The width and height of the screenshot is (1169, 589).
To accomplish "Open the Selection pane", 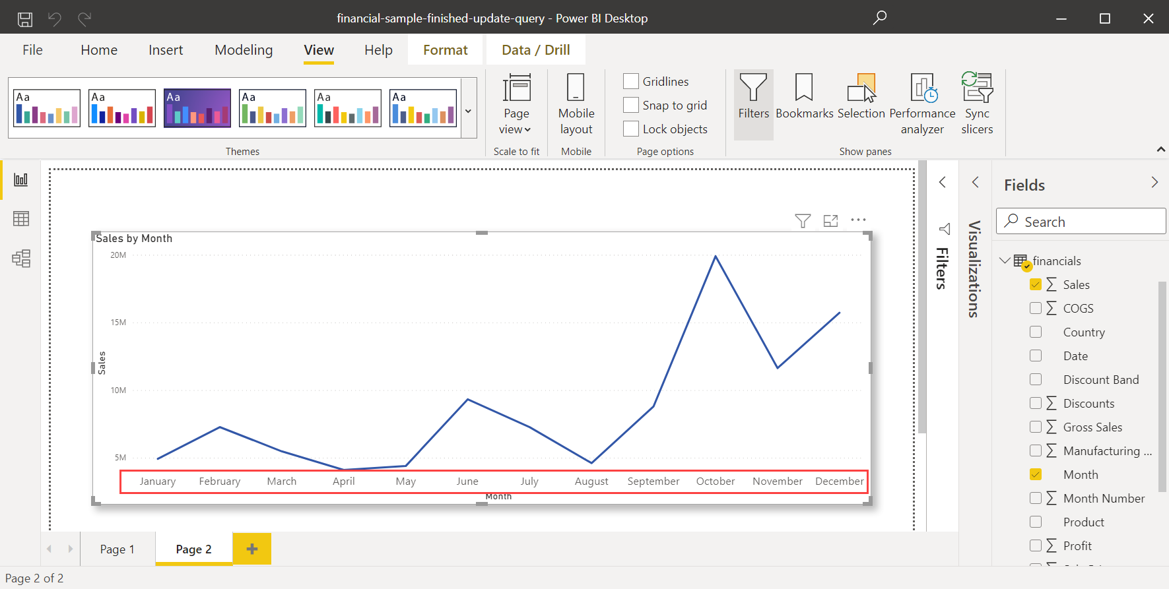I will tap(861, 97).
